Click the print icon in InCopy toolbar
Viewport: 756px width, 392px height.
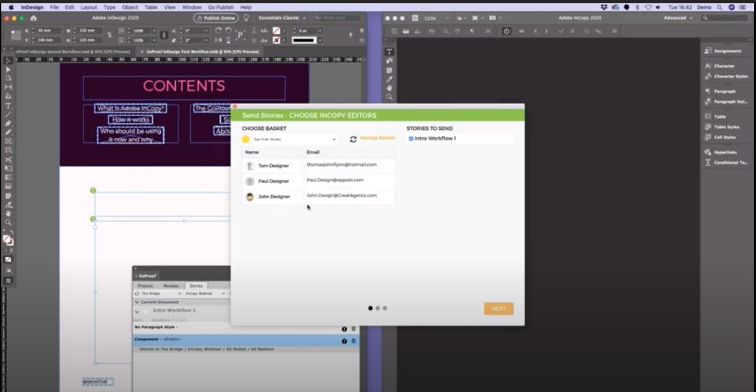click(x=431, y=31)
